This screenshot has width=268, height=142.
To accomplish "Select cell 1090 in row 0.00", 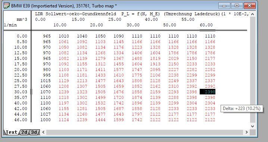I will click(x=119, y=36).
